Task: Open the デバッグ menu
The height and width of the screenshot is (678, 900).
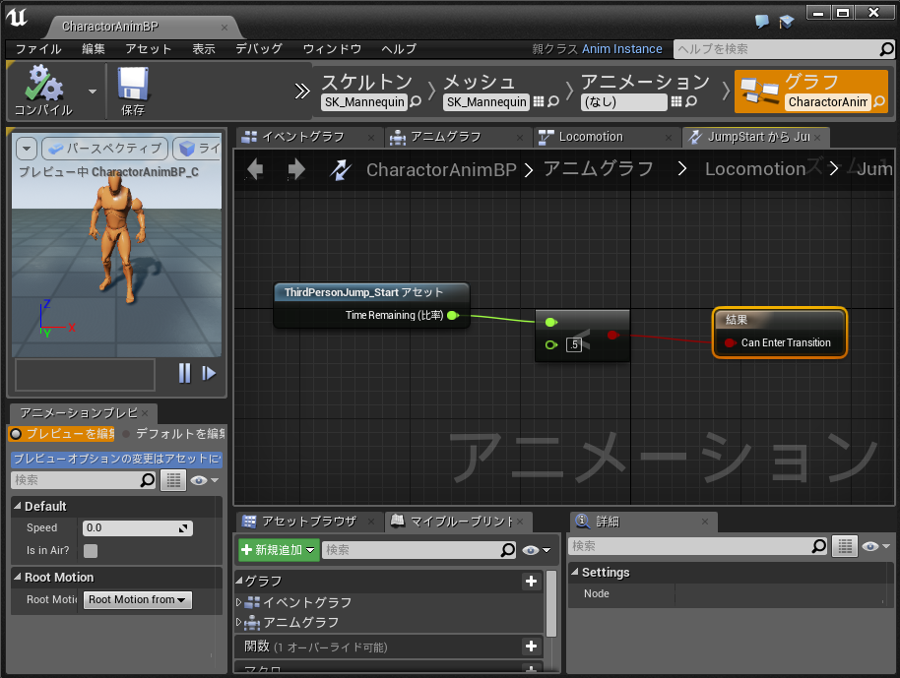Action: [259, 49]
